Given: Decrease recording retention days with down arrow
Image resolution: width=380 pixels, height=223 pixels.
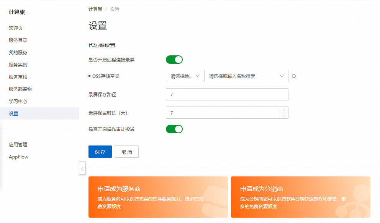Looking at the screenshot, I should [x=284, y=116].
